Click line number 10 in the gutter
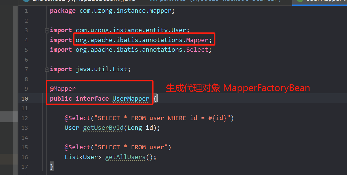 pyautogui.click(x=25, y=99)
